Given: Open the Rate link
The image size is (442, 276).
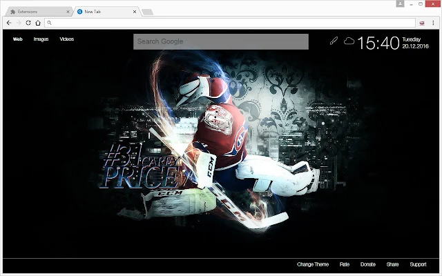Looking at the screenshot, I should [x=345, y=264].
